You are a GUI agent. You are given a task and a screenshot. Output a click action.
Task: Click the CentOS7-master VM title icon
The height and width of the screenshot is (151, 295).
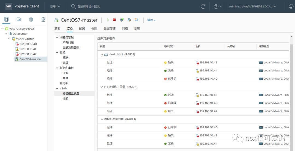click(57, 20)
